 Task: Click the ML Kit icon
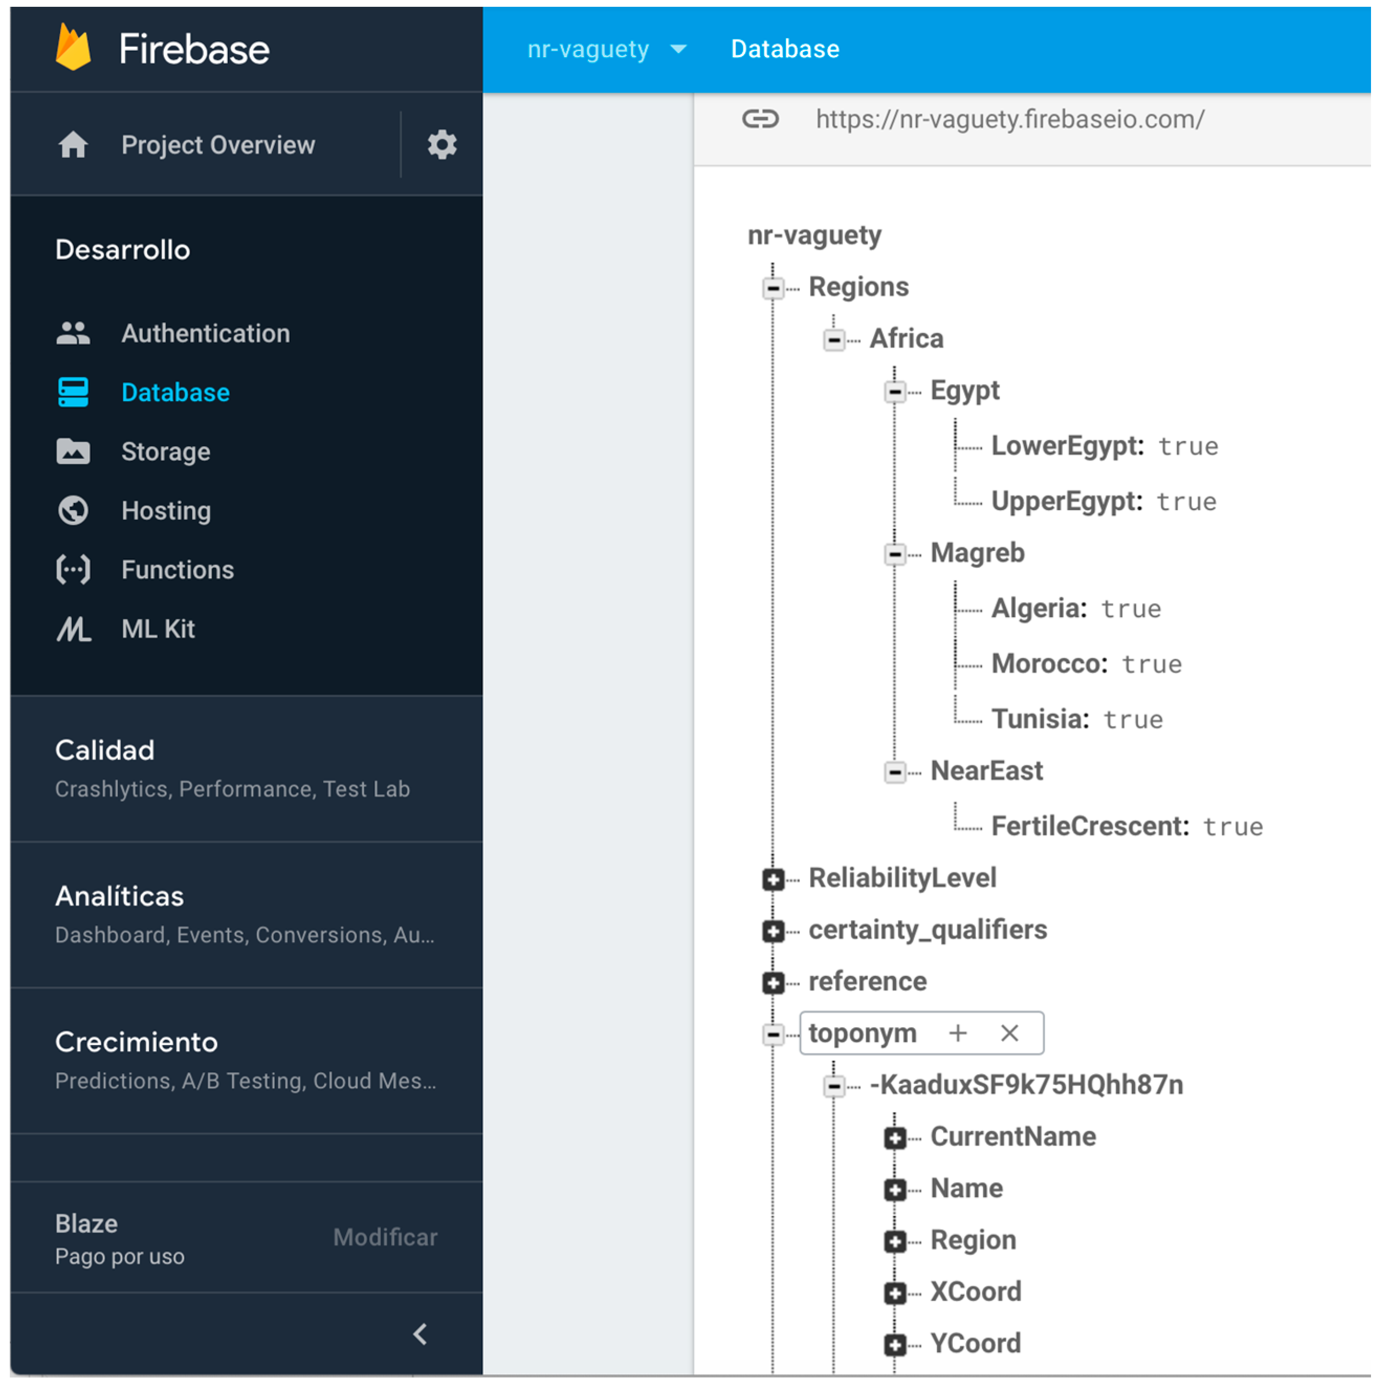click(x=73, y=629)
